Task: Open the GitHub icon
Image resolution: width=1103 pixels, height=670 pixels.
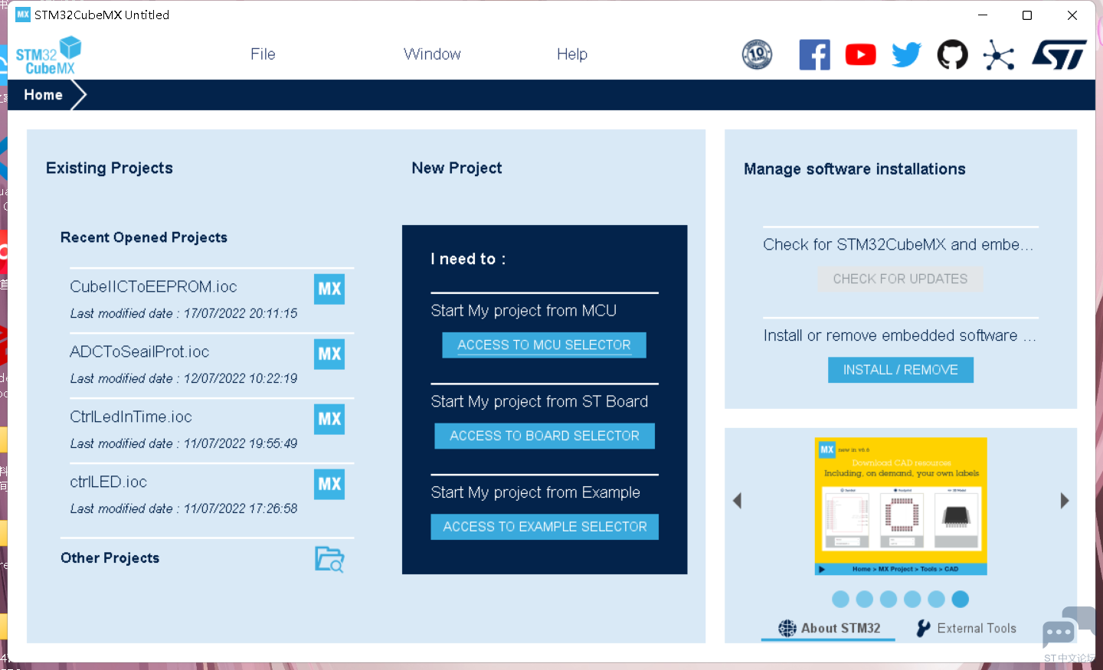Action: 953,54
